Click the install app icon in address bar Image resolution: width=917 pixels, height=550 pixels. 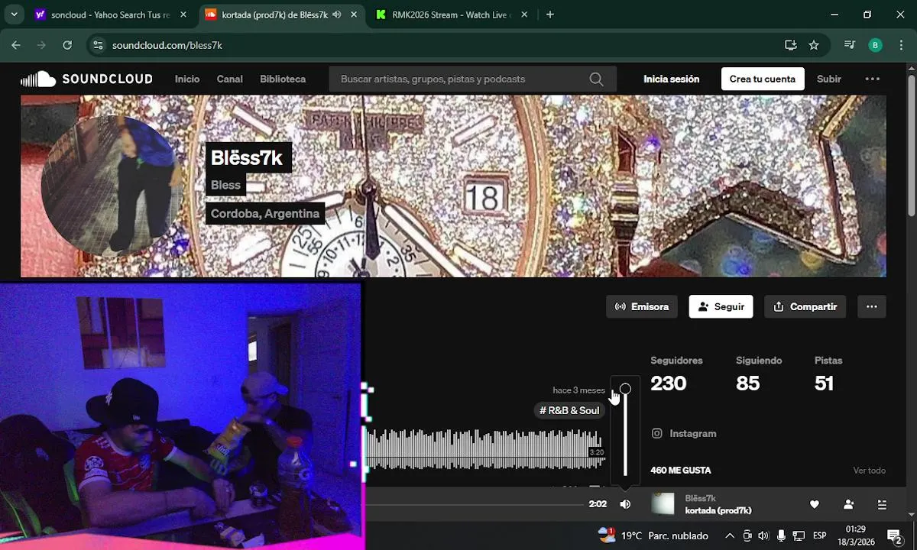coord(790,45)
